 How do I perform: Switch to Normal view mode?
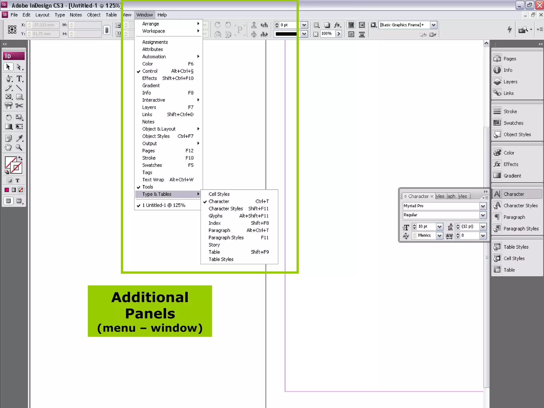pos(8,201)
